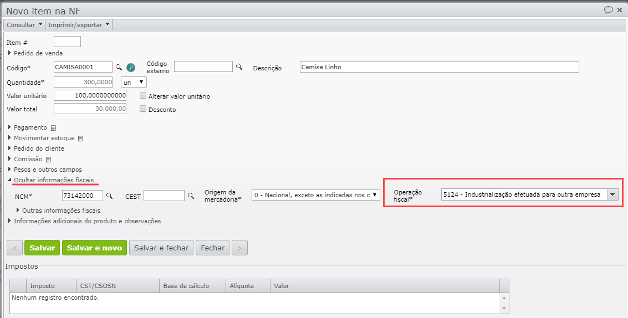Click the Código externo input field
The image size is (628, 318).
pos(203,66)
